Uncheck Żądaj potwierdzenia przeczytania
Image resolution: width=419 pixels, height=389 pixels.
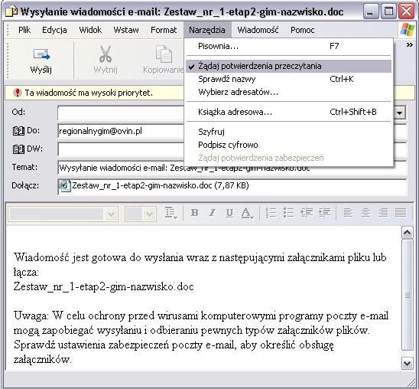[288, 66]
